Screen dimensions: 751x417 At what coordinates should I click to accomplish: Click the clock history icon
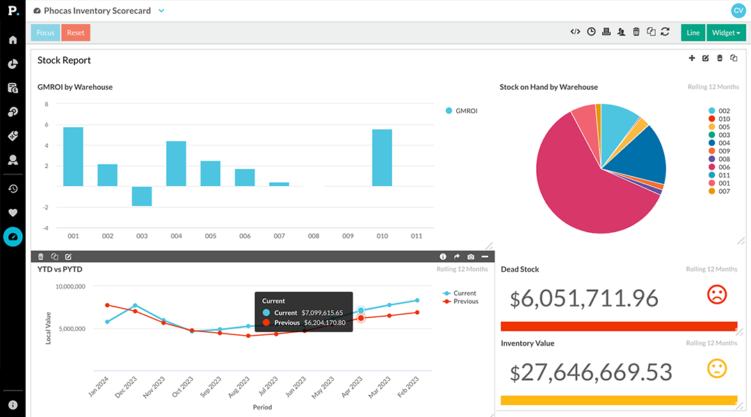coord(592,31)
